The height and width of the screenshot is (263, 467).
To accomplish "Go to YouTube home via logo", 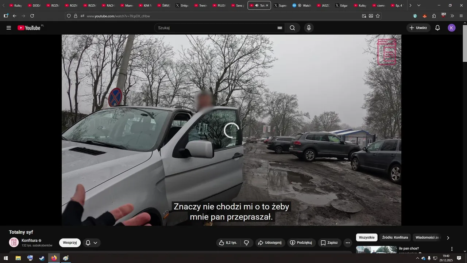I will pyautogui.click(x=29, y=28).
